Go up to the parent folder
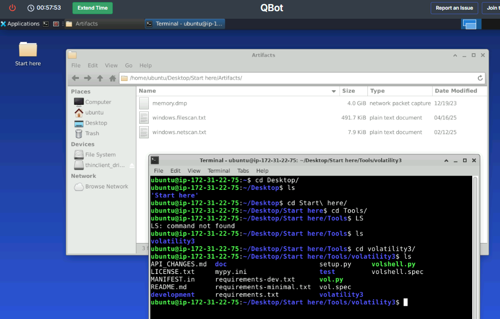500x319 pixels. 100,78
